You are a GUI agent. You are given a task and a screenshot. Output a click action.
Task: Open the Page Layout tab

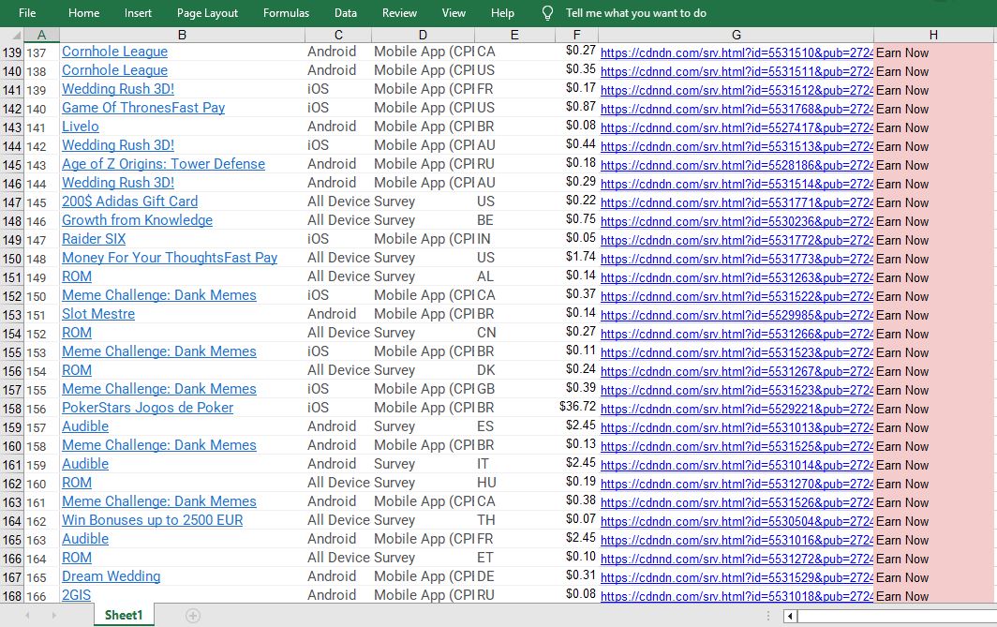207,13
